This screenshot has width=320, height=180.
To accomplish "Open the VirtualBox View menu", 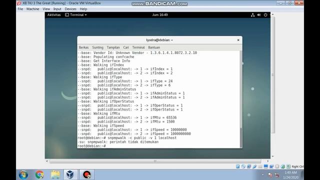I will [46, 9].
